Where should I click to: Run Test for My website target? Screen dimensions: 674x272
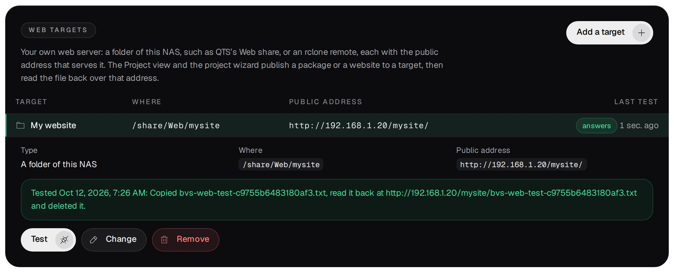[48, 240]
